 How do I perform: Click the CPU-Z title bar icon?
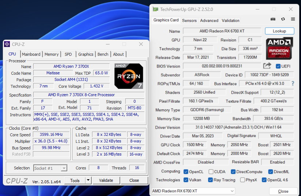coord(7,44)
